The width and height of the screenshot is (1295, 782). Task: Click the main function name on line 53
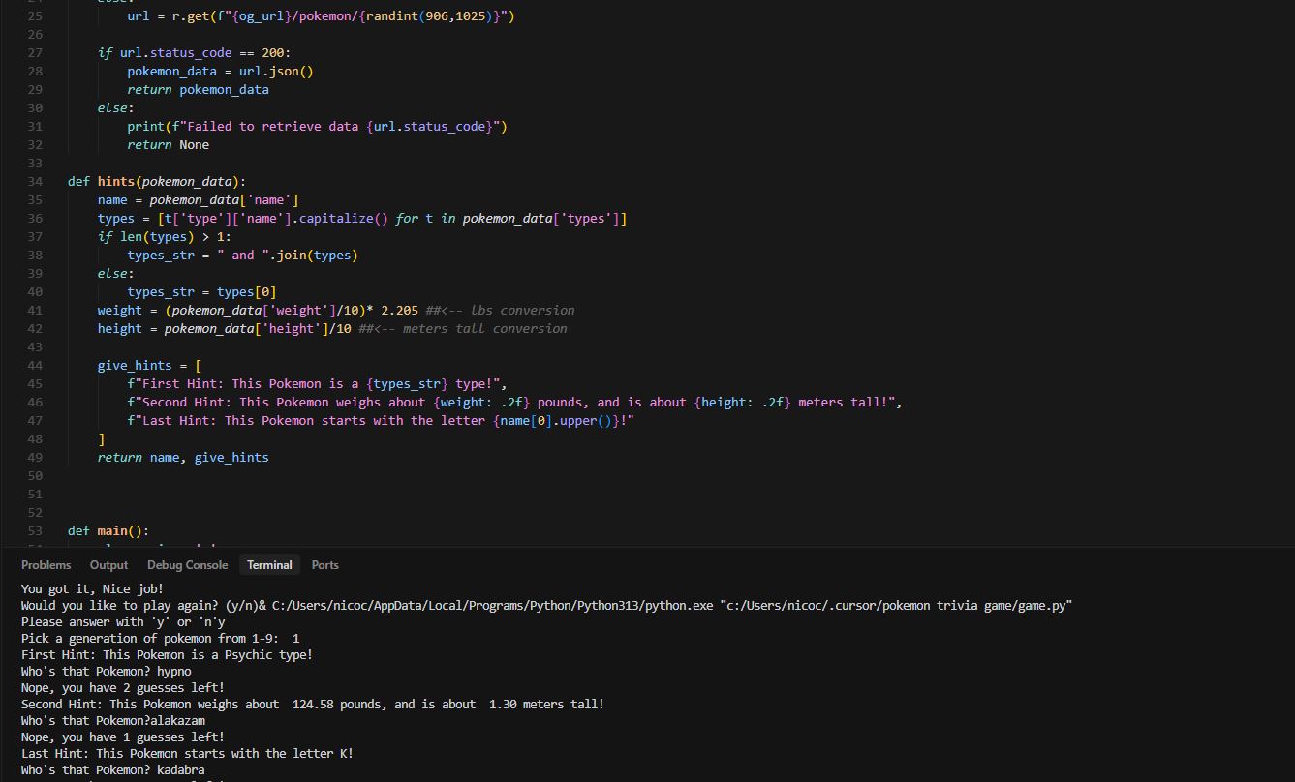pos(112,531)
